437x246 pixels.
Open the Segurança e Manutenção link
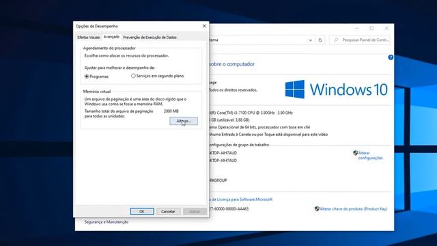point(107,222)
